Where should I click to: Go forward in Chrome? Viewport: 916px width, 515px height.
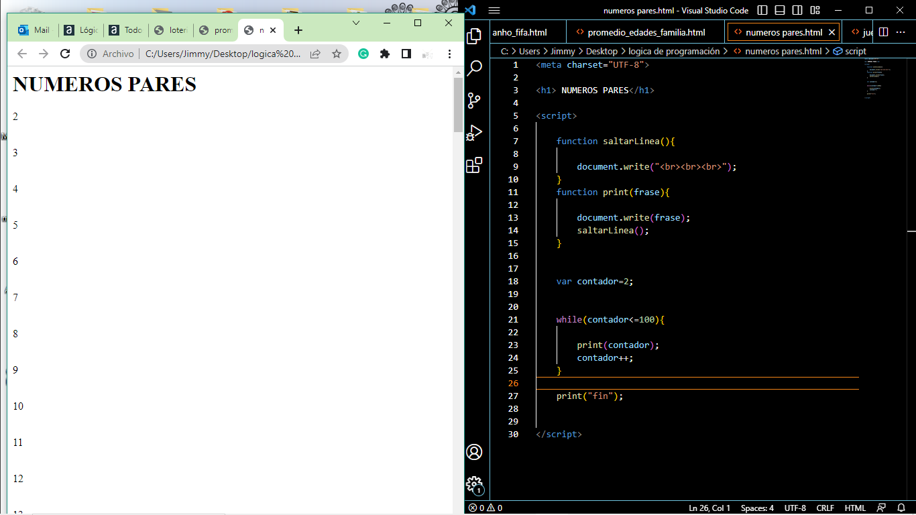(44, 54)
